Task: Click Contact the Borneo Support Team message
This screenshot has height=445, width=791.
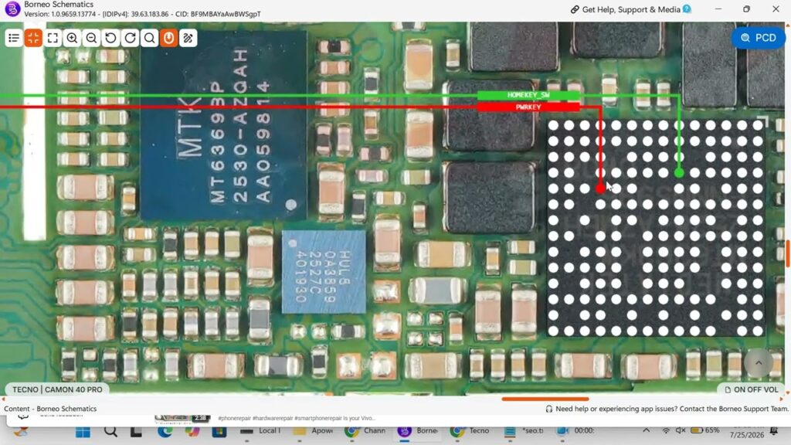Action: click(671, 409)
